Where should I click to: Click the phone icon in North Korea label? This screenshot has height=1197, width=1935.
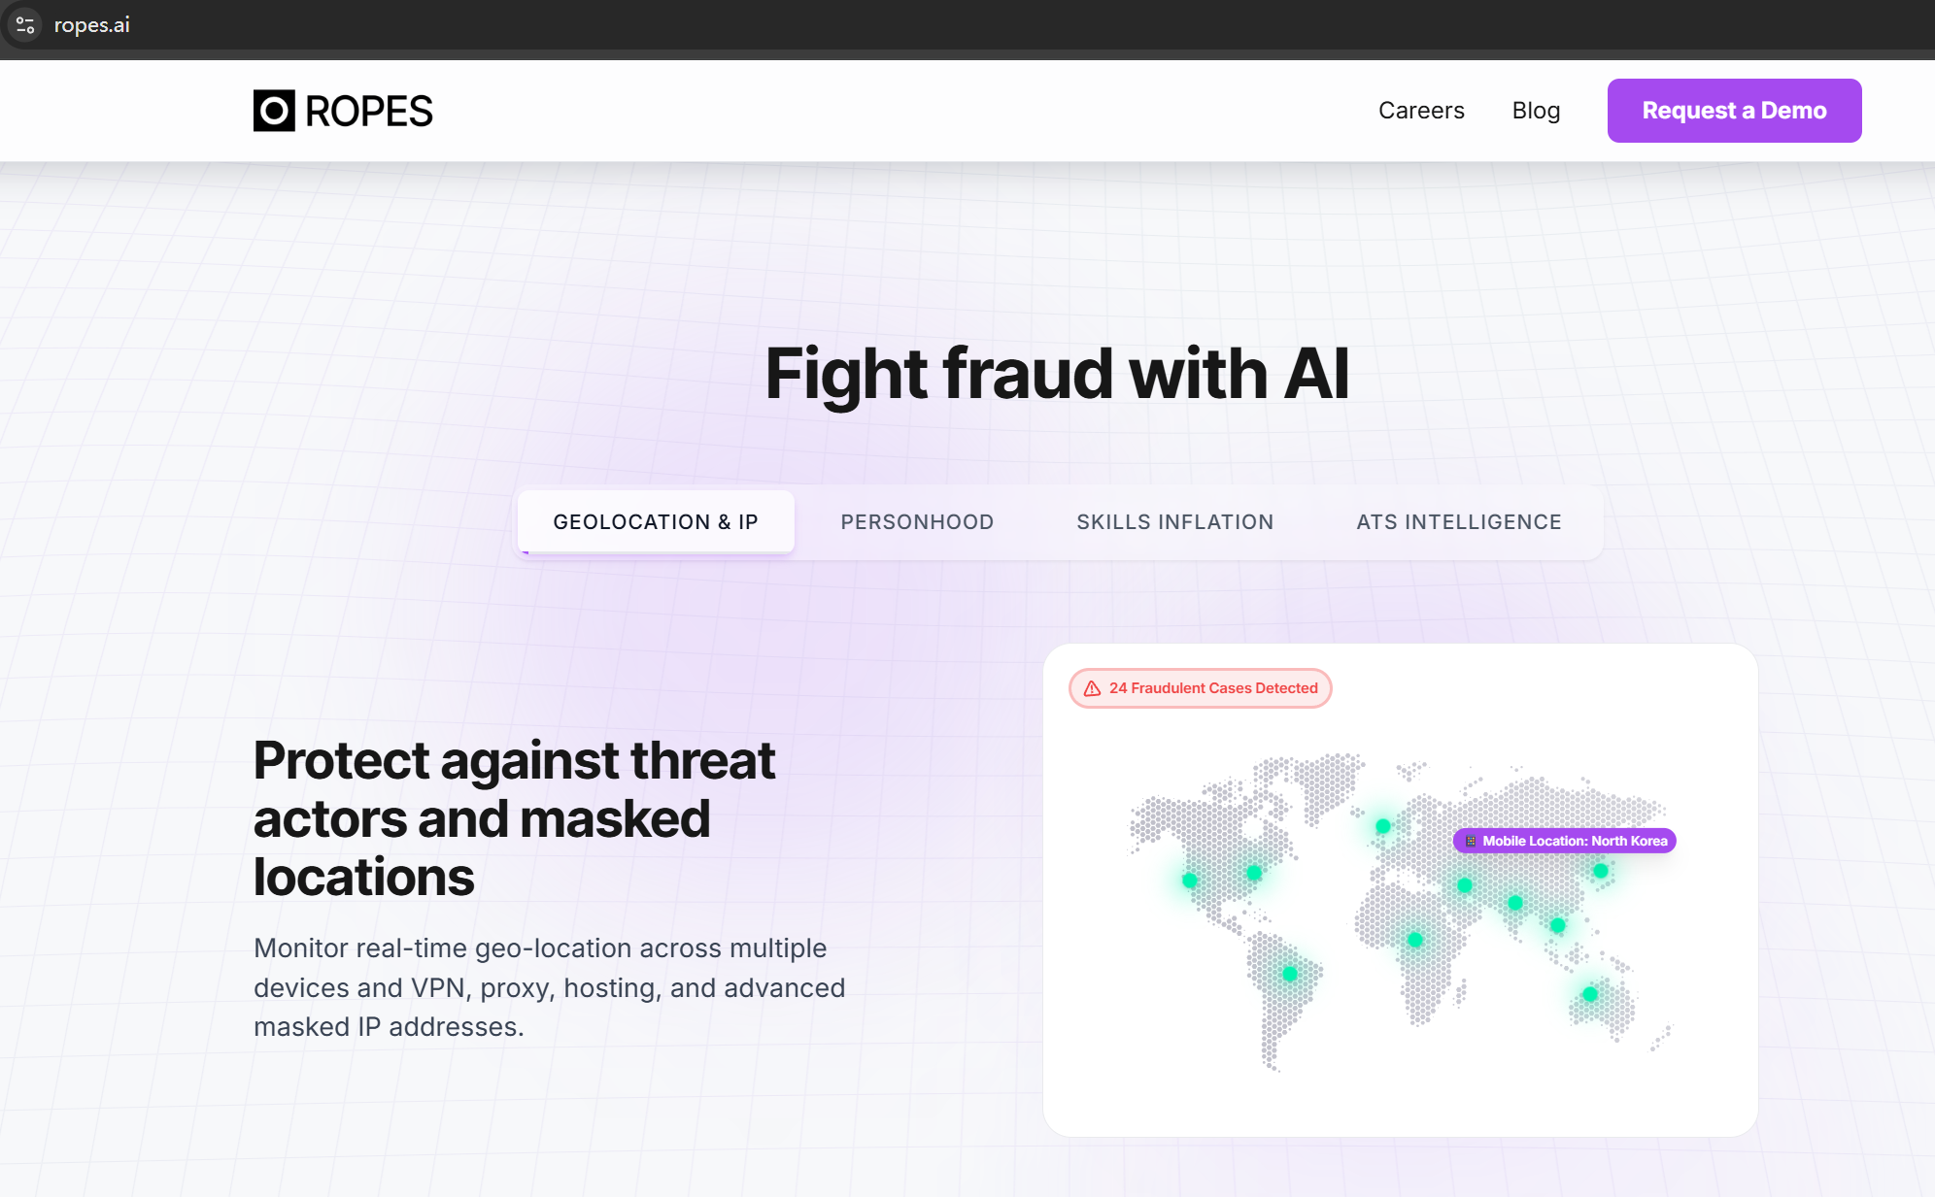pos(1471,841)
